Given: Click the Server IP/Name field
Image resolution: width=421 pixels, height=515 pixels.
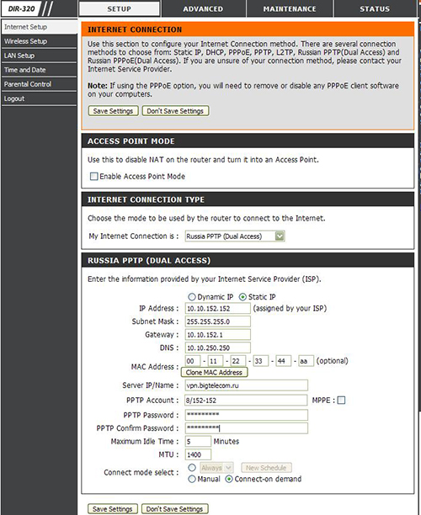Looking at the screenshot, I should (x=247, y=385).
